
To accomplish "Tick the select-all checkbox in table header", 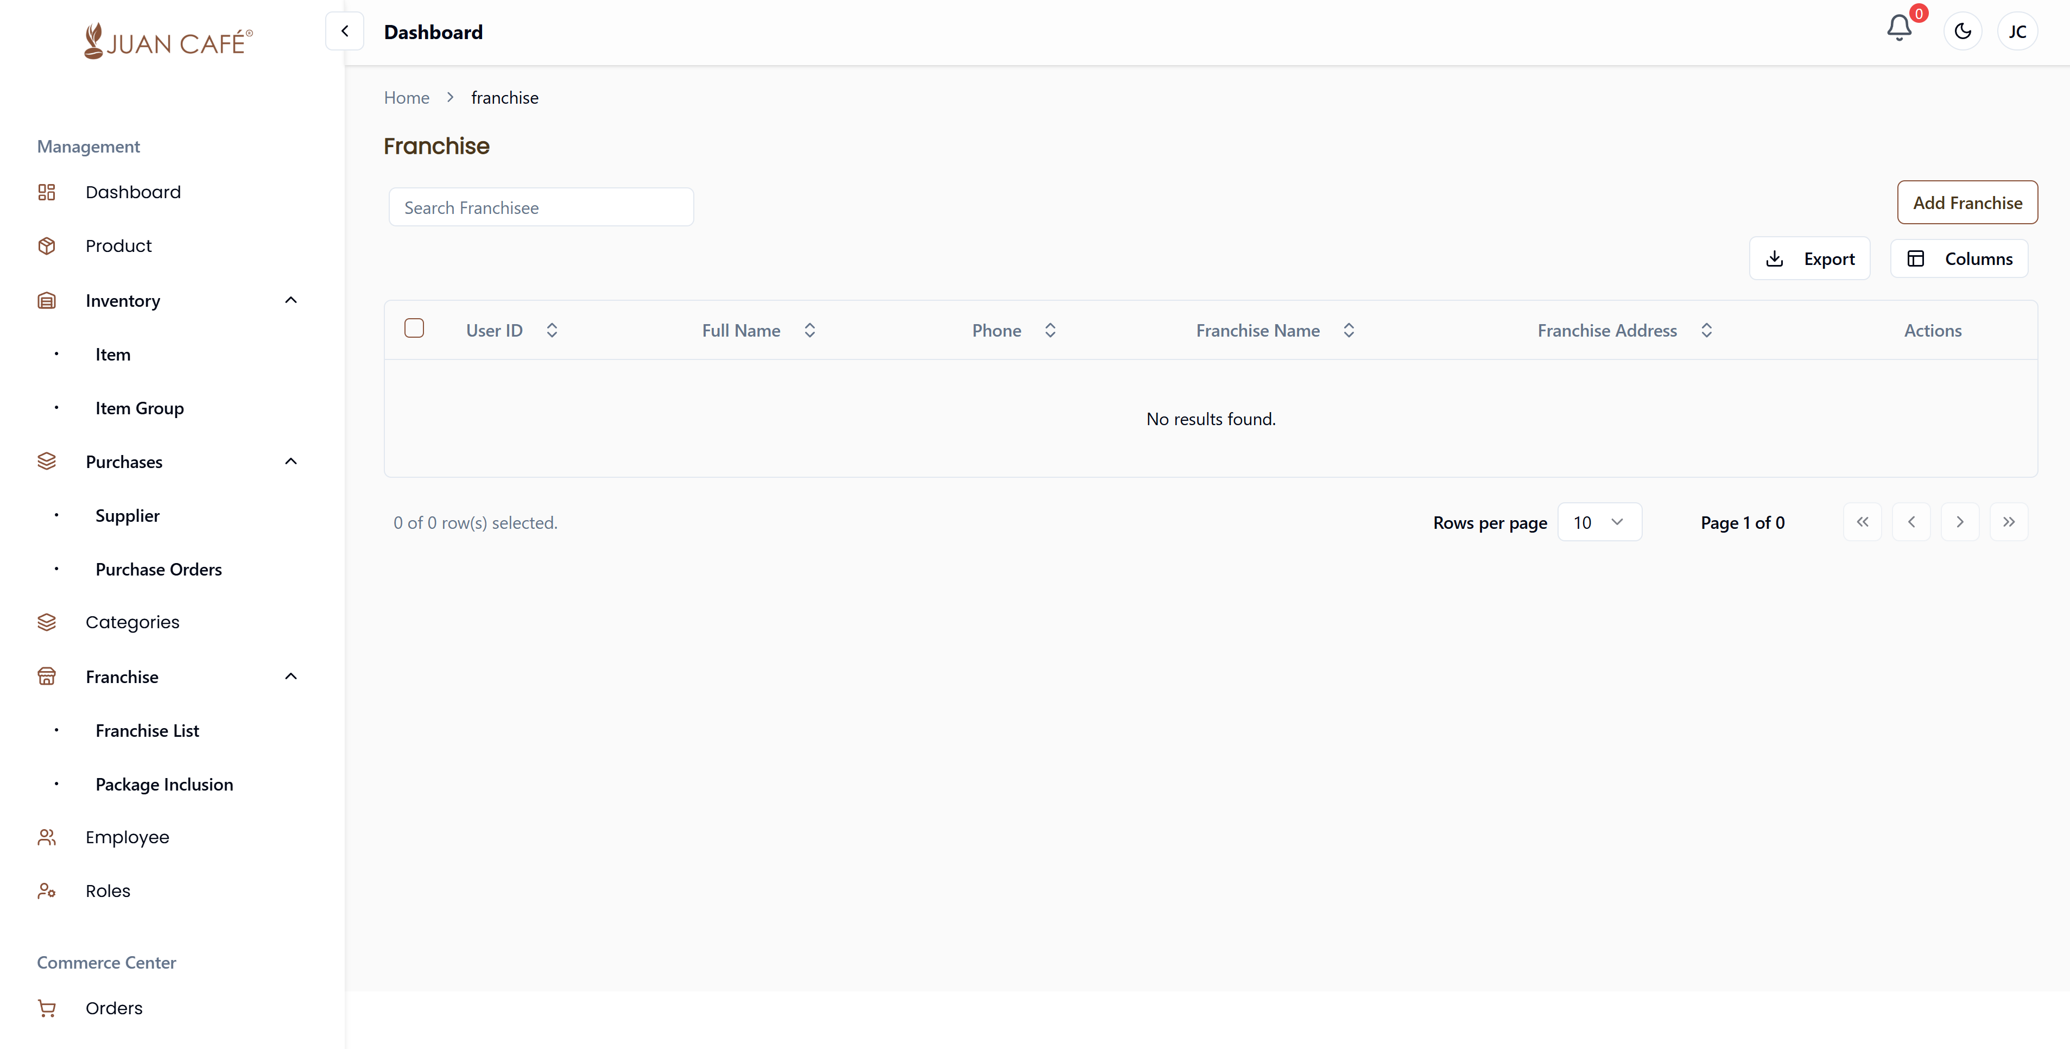I will point(414,328).
